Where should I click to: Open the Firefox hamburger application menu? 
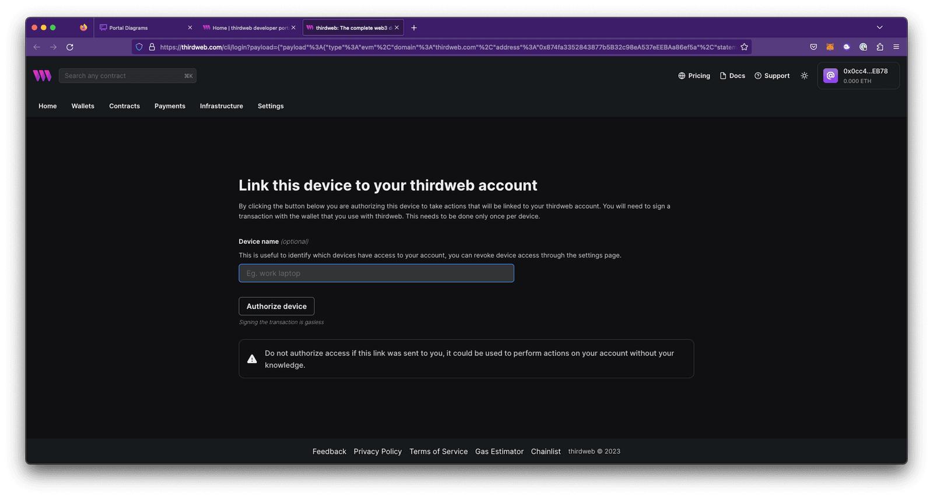pos(896,47)
